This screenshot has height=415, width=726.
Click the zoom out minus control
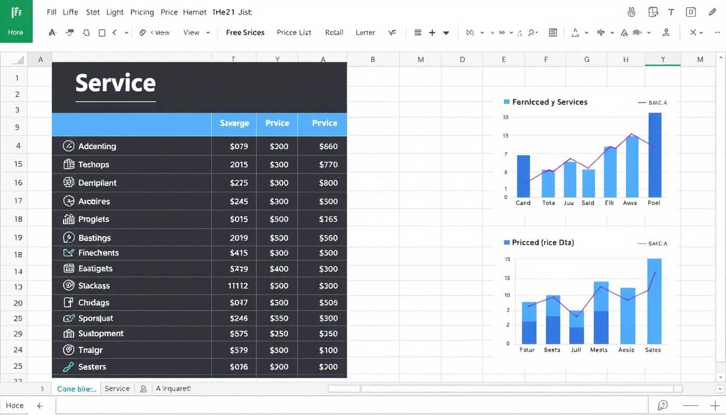[x=690, y=405]
